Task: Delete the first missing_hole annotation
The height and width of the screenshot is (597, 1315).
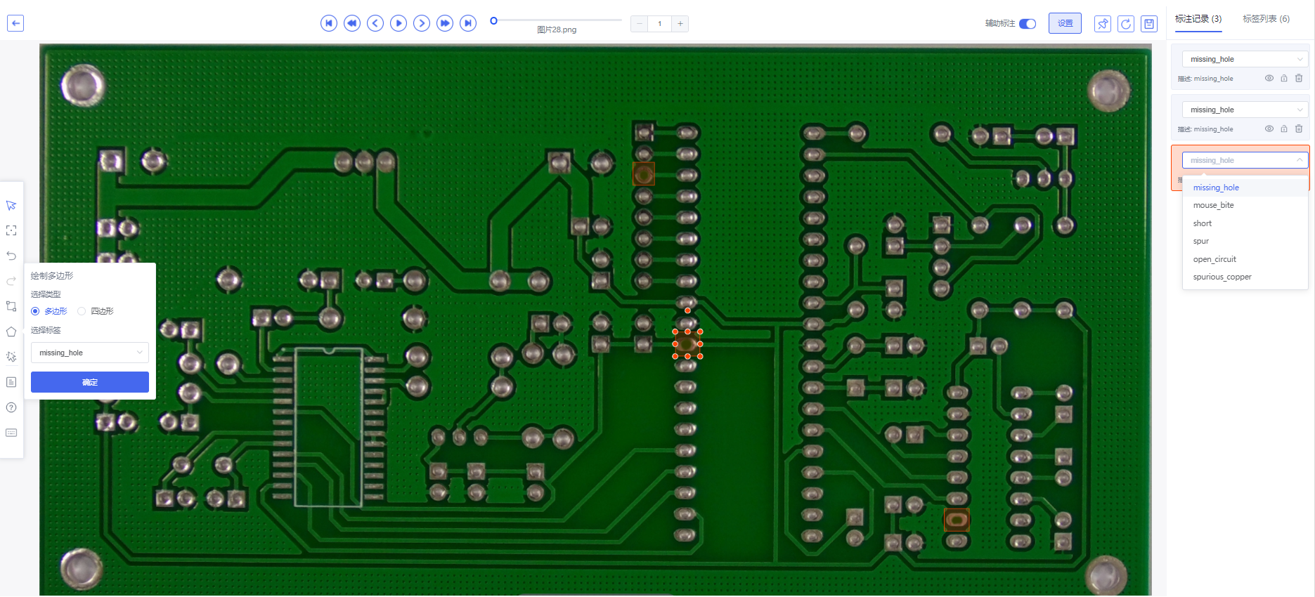Action: (1299, 79)
